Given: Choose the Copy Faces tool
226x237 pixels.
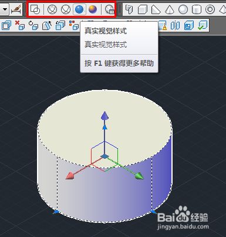Looking at the screenshot, I should [x=60, y=25].
